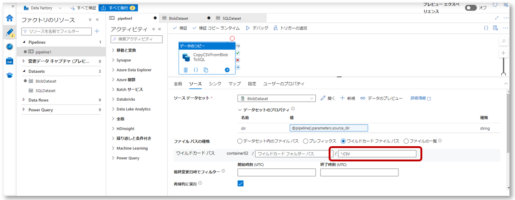Screen dimensions: 515x200
Task: Select the failure red X connector
Action: [x=237, y=60]
